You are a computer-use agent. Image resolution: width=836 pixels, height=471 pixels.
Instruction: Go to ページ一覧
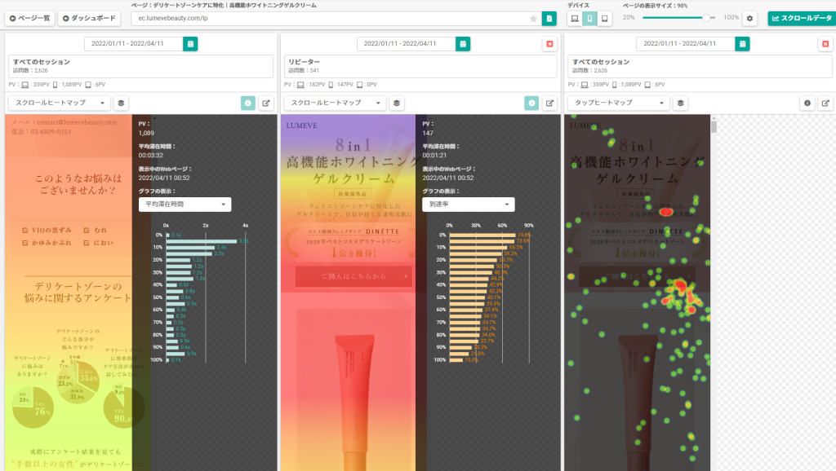click(30, 18)
